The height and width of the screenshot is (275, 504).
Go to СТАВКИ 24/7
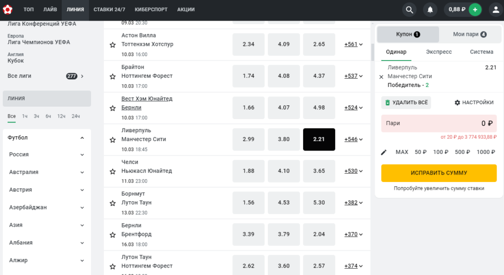coord(109,10)
